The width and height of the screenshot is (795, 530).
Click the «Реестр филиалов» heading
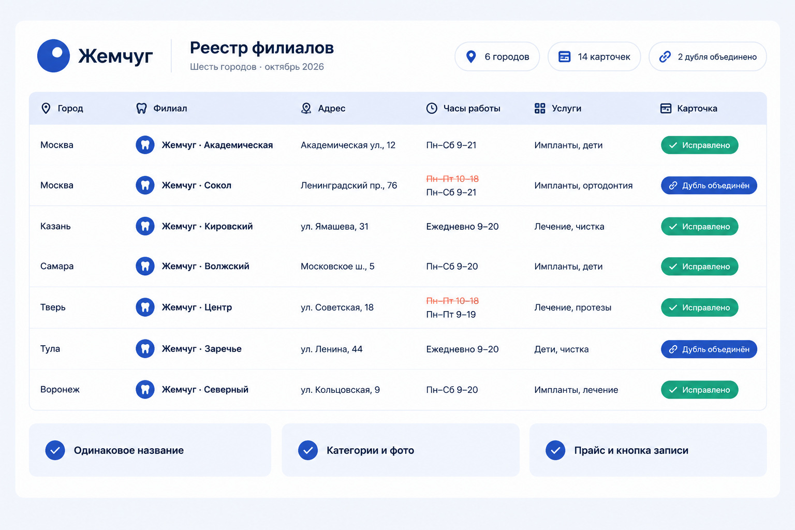click(x=262, y=48)
